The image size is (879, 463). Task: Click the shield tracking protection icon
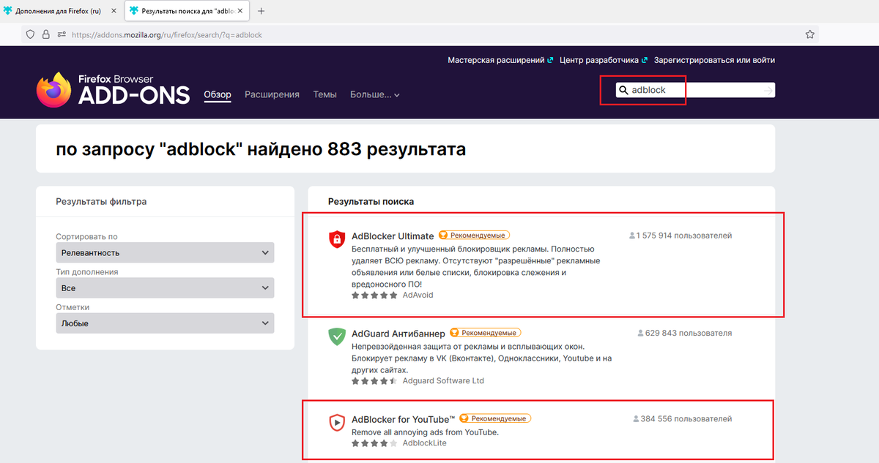click(30, 34)
